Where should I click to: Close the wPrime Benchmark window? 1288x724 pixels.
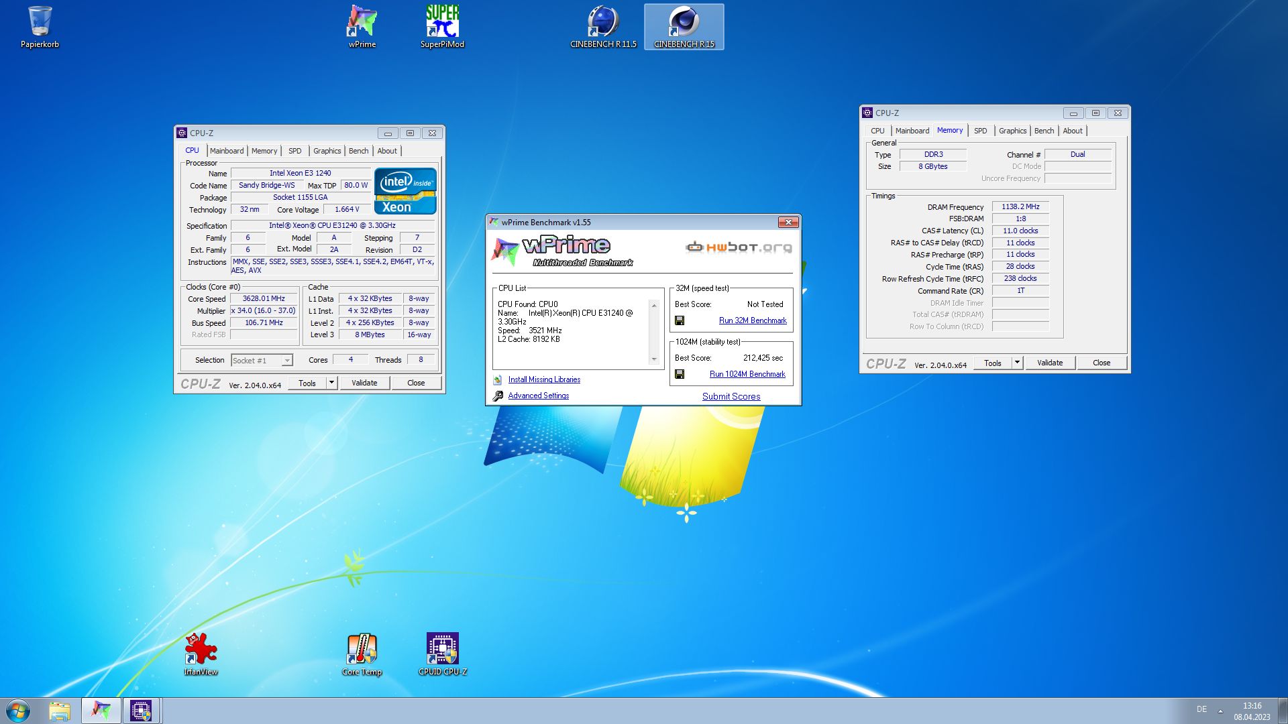788,223
